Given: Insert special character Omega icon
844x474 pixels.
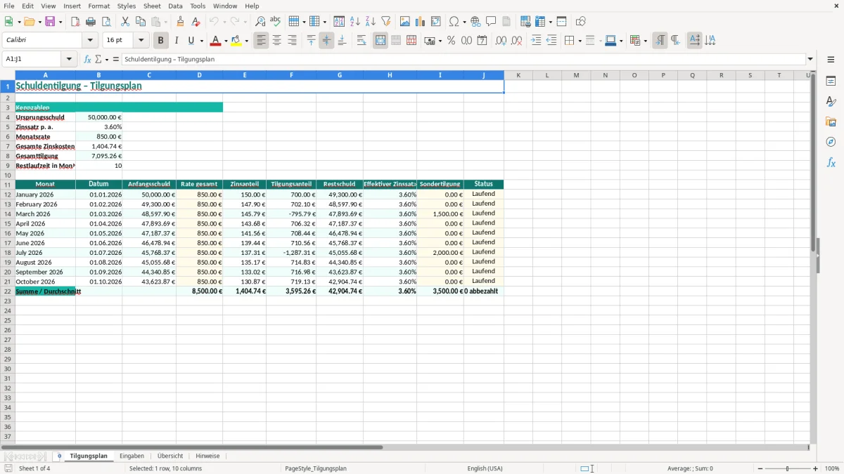Looking at the screenshot, I should coord(454,22).
